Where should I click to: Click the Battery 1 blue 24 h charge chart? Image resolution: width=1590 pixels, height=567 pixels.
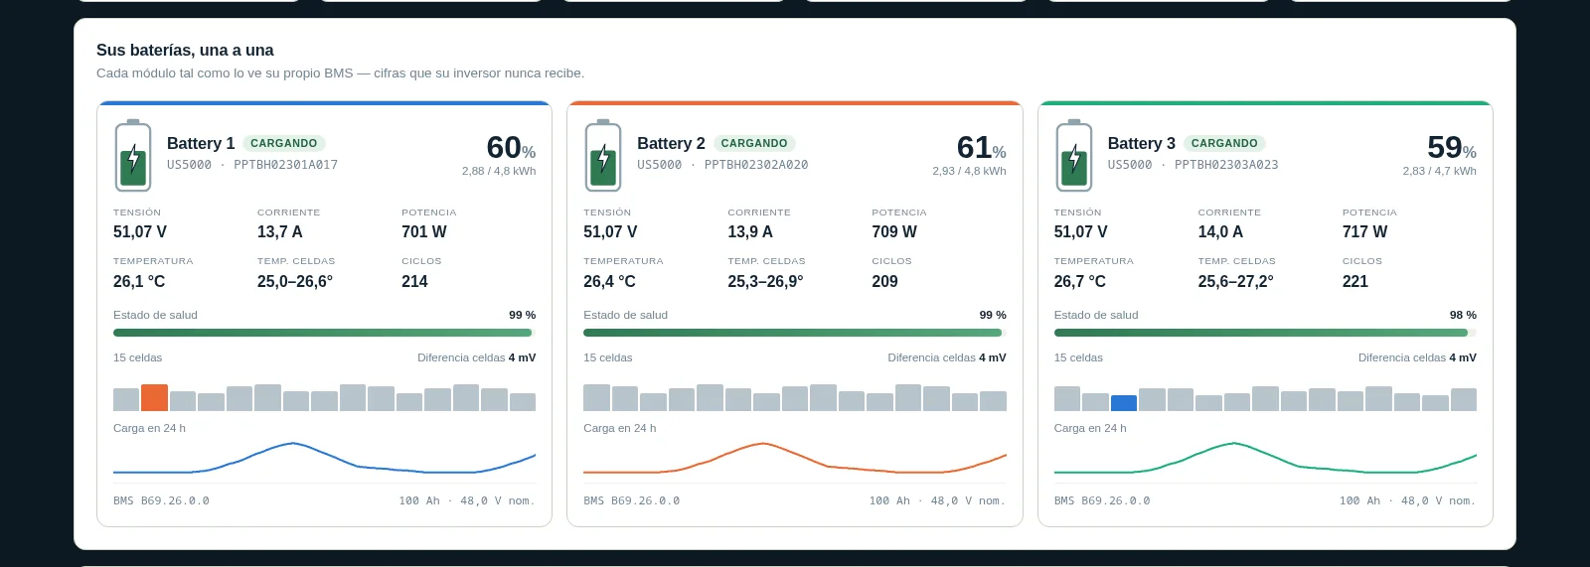[x=324, y=458]
